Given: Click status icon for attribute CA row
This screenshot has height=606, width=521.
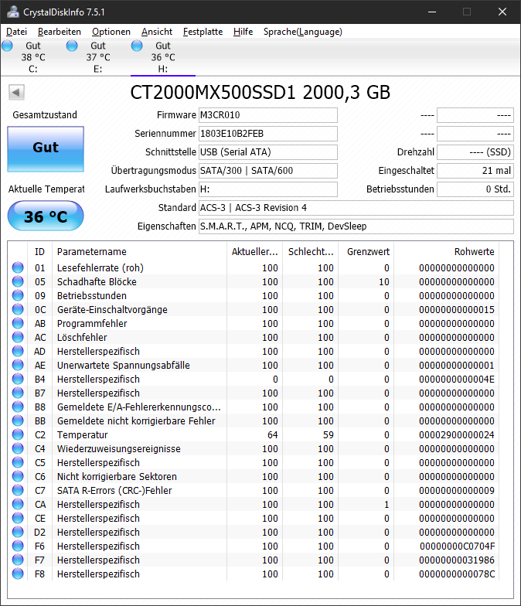Looking at the screenshot, I should 18,504.
